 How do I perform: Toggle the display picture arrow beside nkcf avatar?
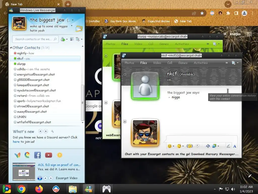125,75
